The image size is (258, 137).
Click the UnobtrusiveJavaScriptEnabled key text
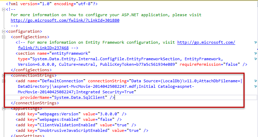[x=74, y=130]
